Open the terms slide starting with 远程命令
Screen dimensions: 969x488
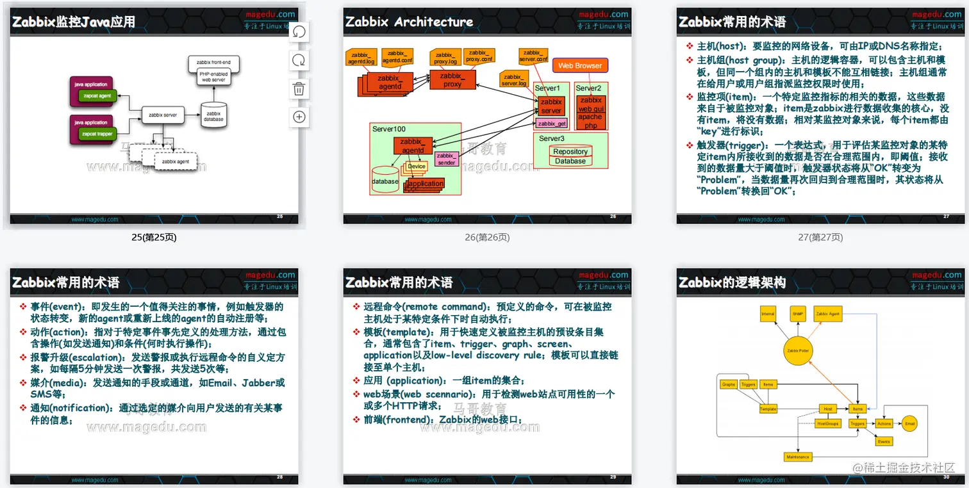(487, 377)
